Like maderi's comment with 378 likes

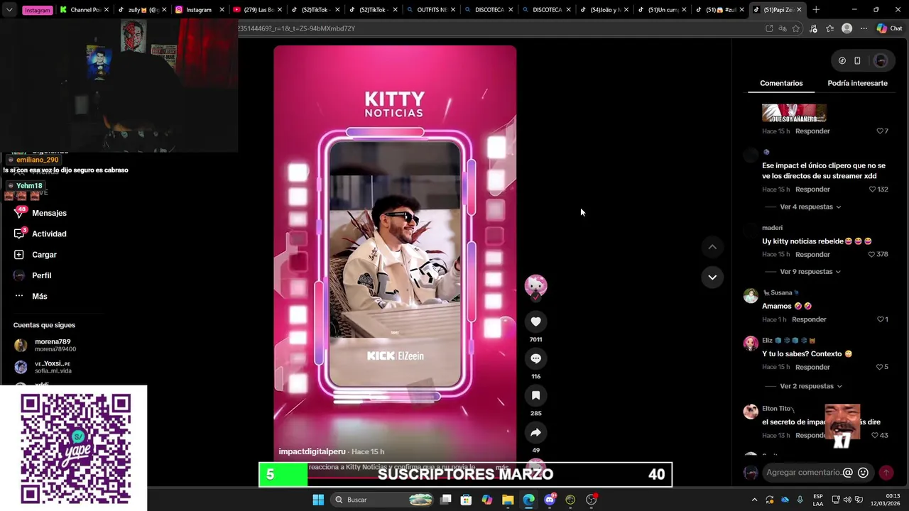[x=873, y=254]
